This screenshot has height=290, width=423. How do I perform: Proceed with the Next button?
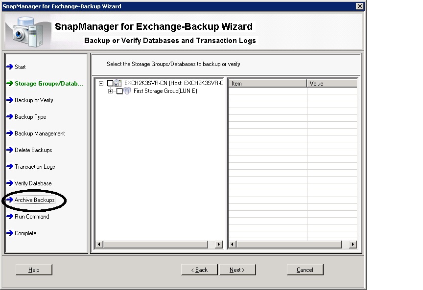(237, 269)
